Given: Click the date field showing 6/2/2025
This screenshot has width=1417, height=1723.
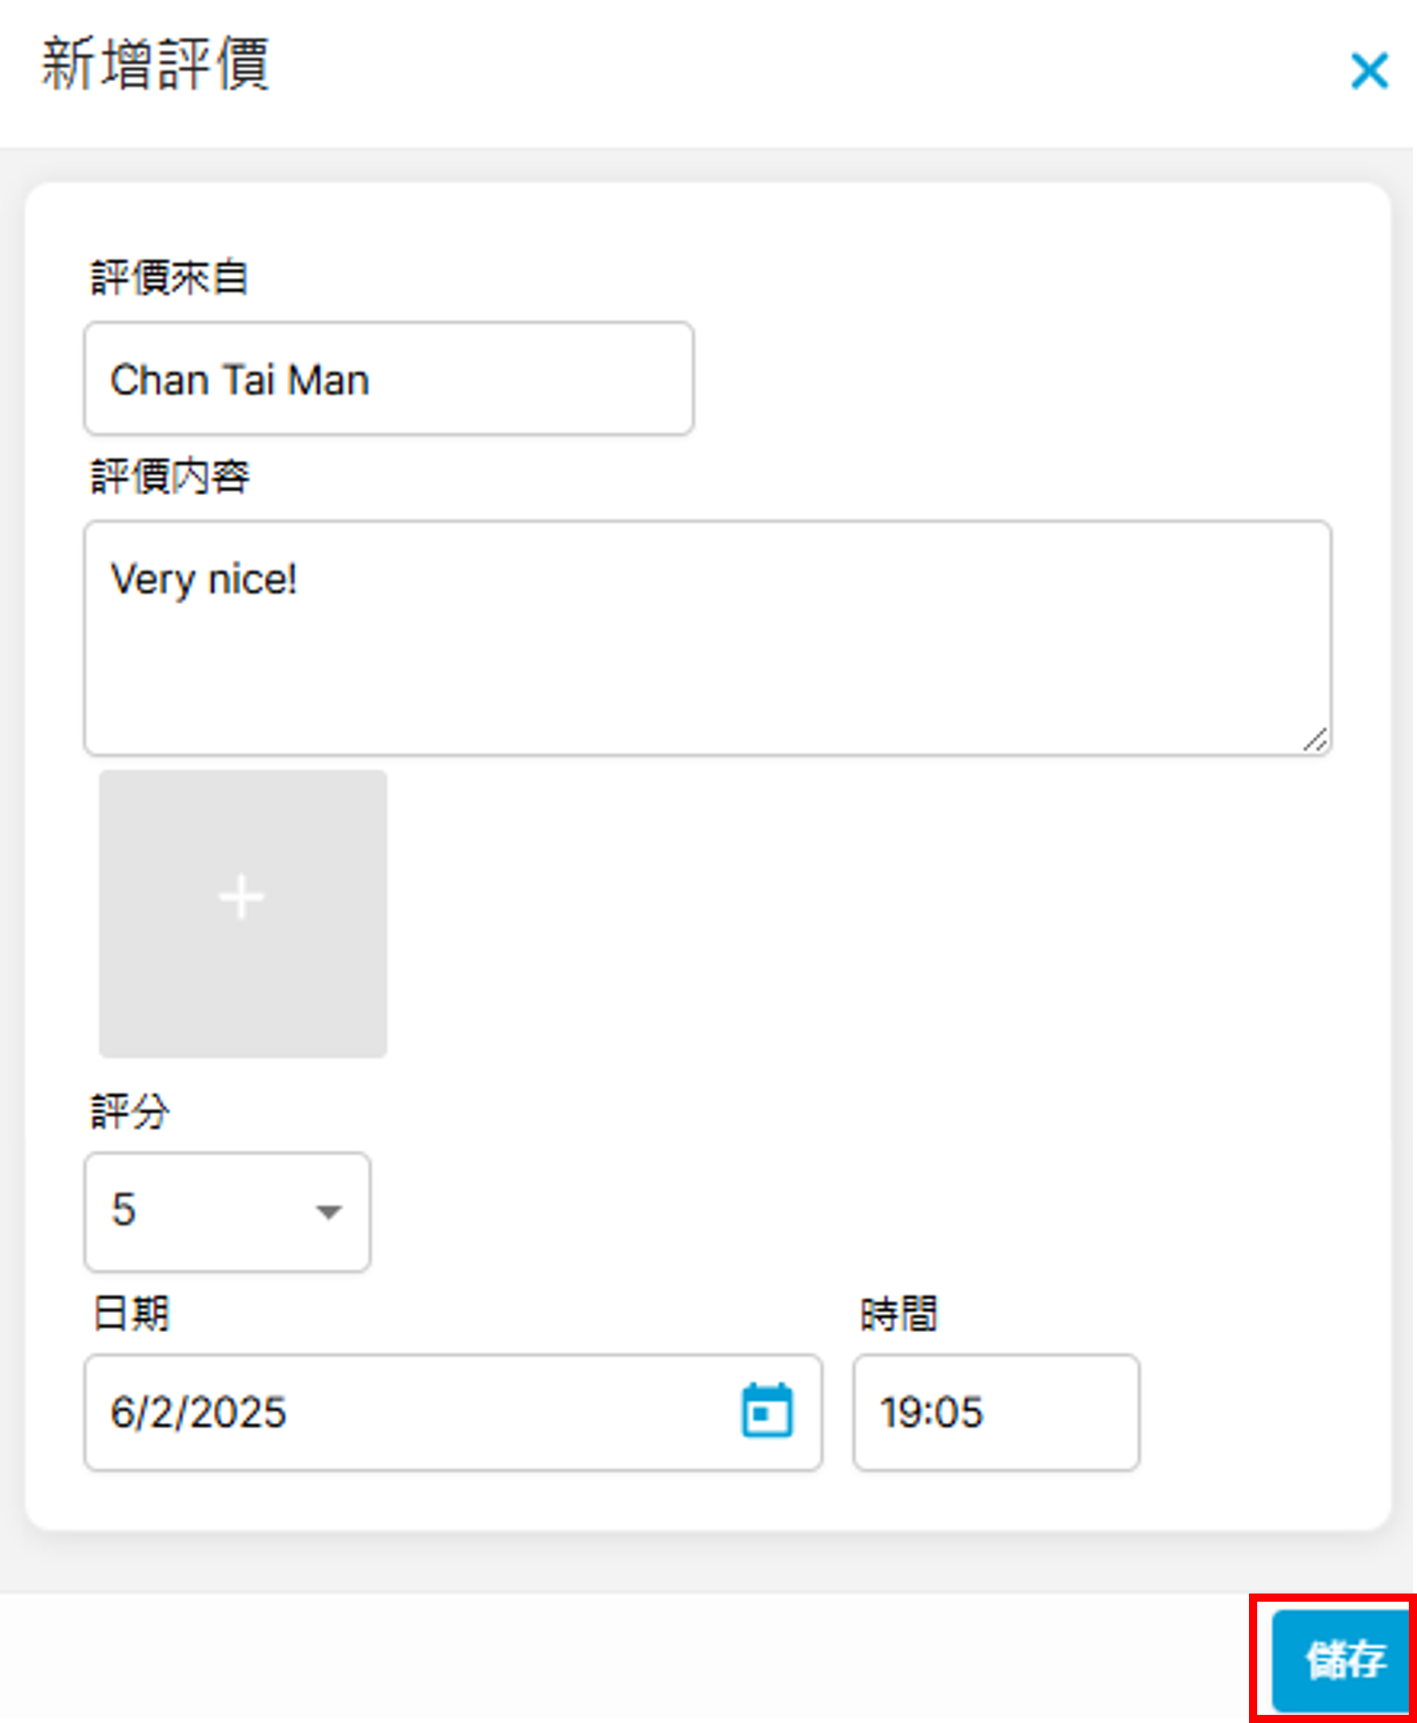Looking at the screenshot, I should click(410, 1412).
